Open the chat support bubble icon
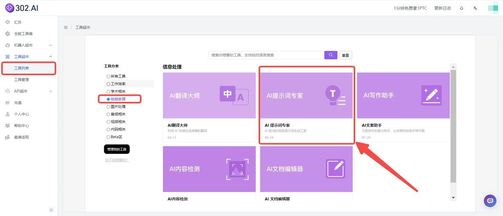This screenshot has width=503, height=216. point(490,201)
